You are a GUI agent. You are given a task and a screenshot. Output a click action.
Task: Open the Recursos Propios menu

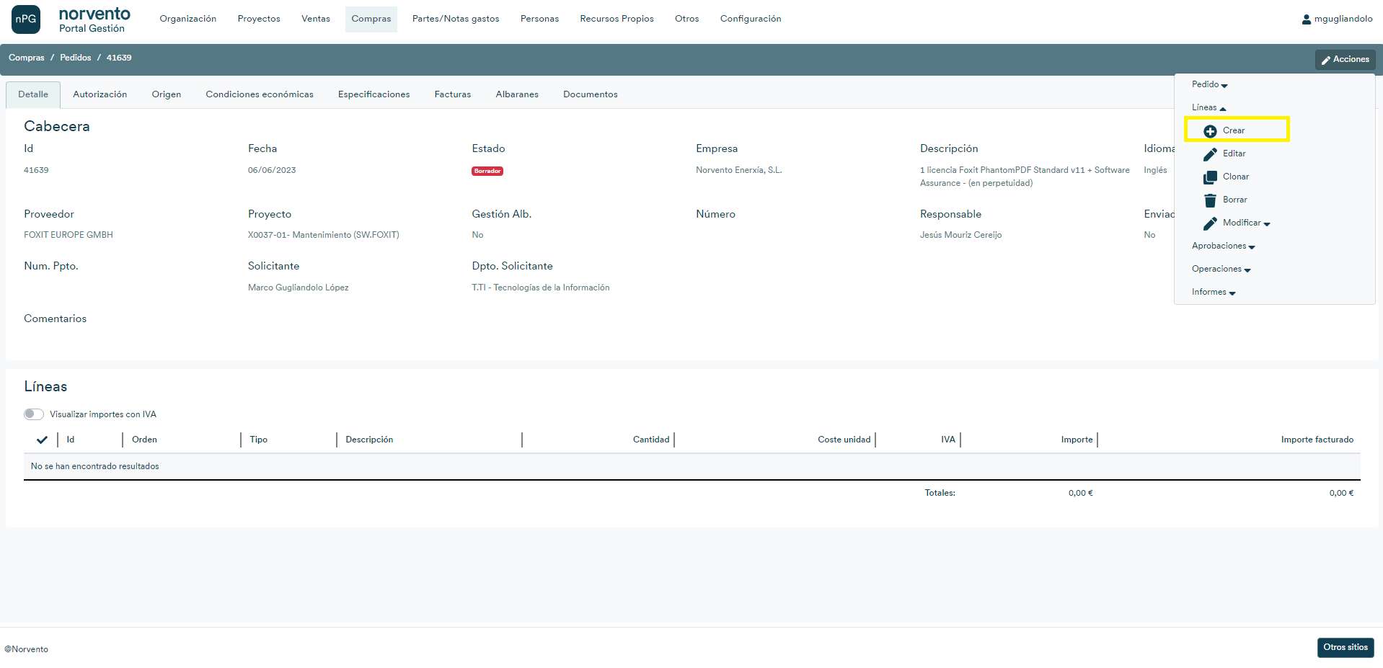click(617, 19)
